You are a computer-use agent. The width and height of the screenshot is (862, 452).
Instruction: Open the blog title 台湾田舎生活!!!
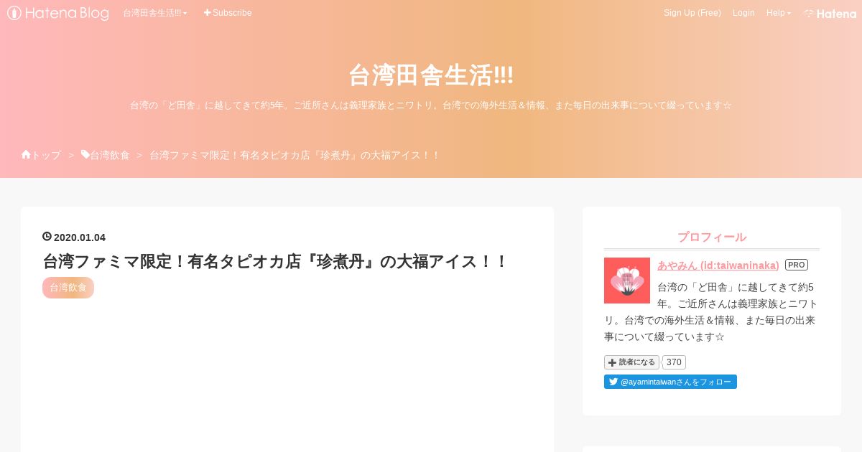click(431, 75)
